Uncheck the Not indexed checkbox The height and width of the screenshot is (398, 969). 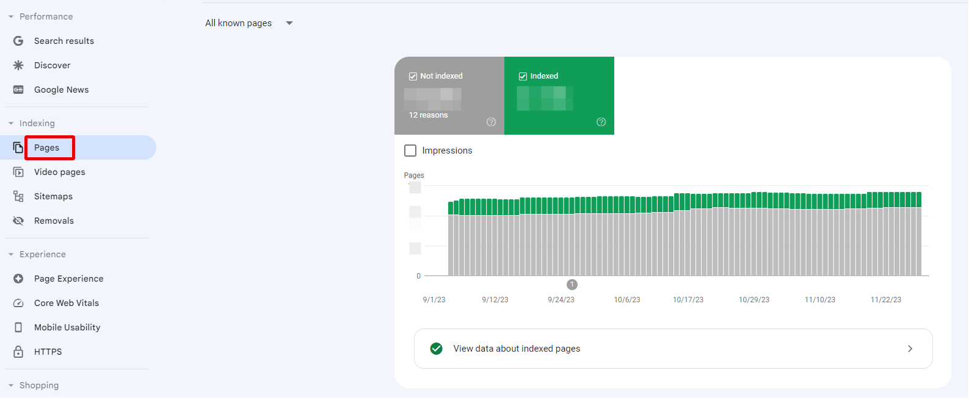413,76
